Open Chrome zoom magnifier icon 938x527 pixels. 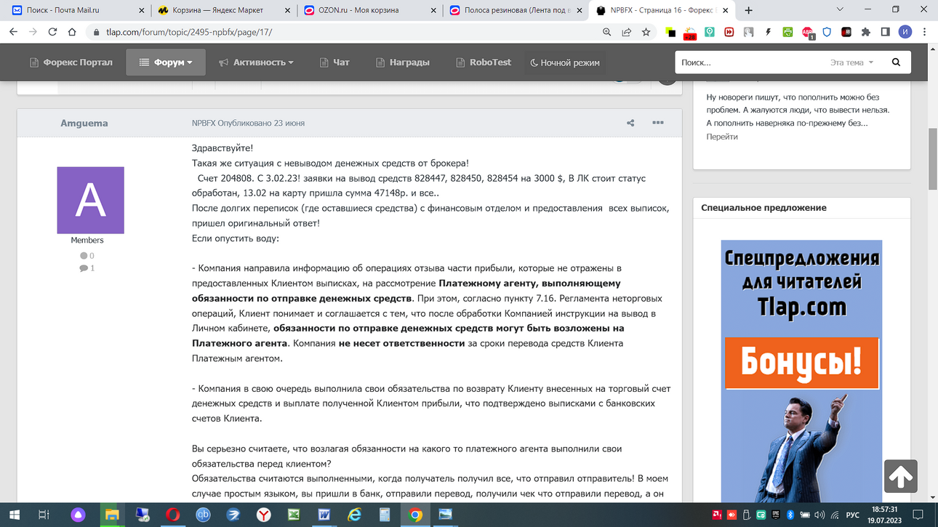[607, 32]
